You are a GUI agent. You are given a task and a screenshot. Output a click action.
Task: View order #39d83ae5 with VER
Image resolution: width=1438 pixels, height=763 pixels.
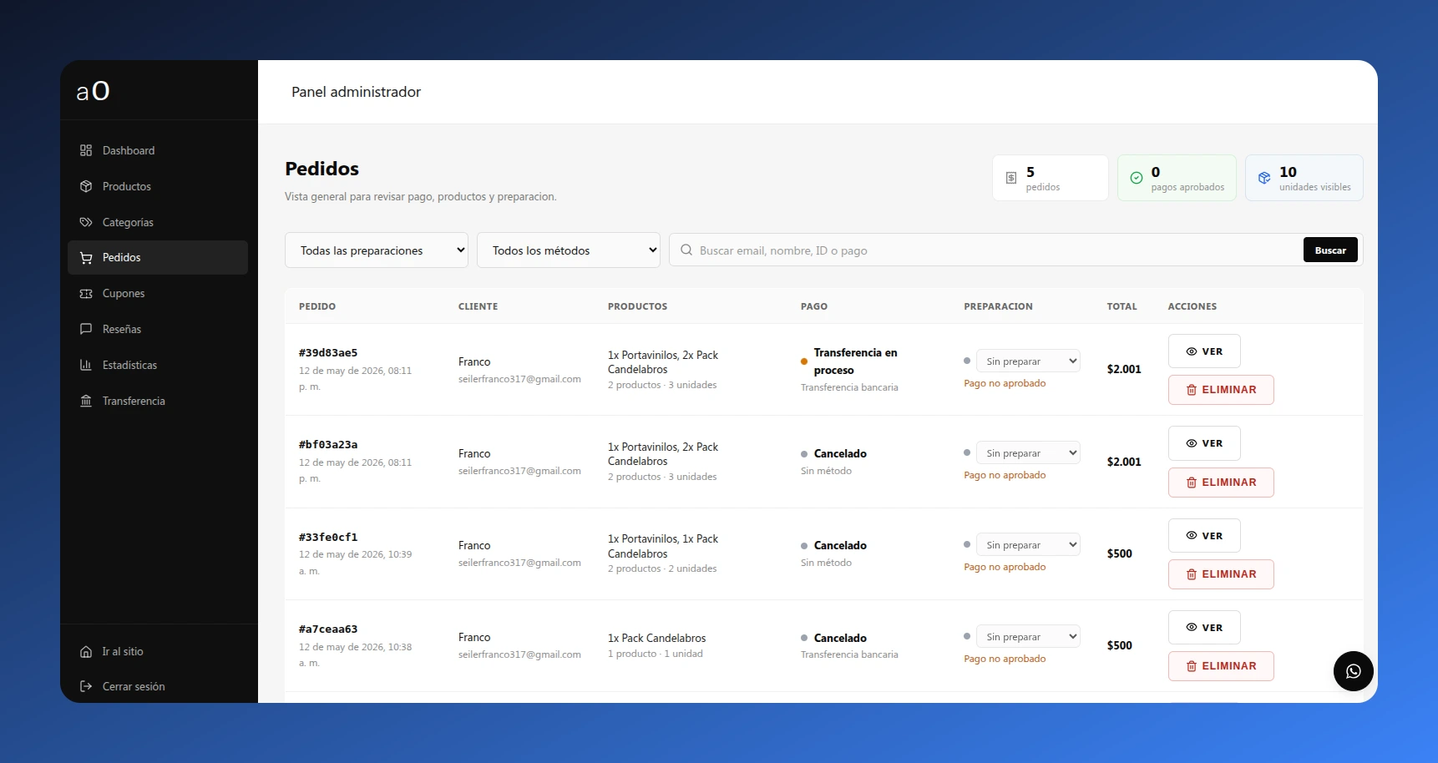coord(1204,351)
